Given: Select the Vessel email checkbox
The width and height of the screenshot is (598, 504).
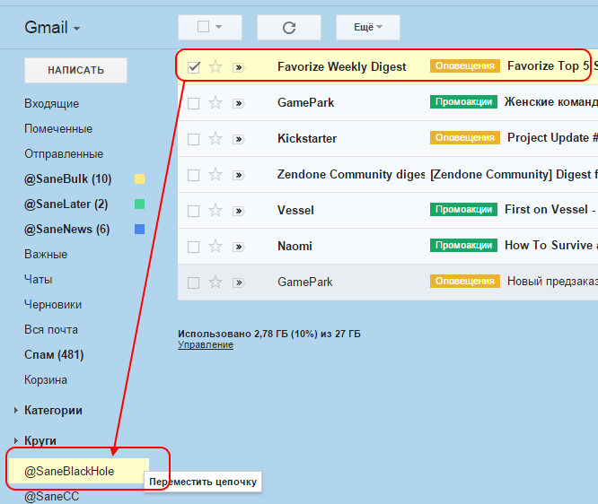Looking at the screenshot, I should tap(193, 211).
